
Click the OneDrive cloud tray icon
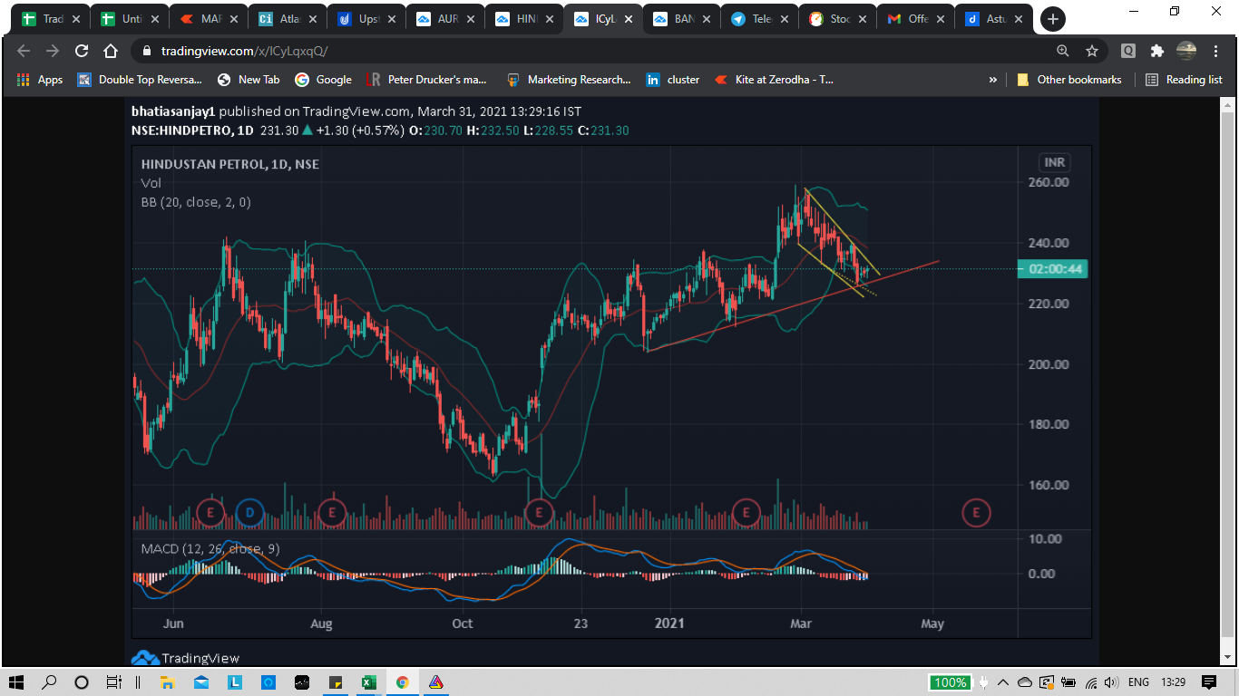(1025, 682)
